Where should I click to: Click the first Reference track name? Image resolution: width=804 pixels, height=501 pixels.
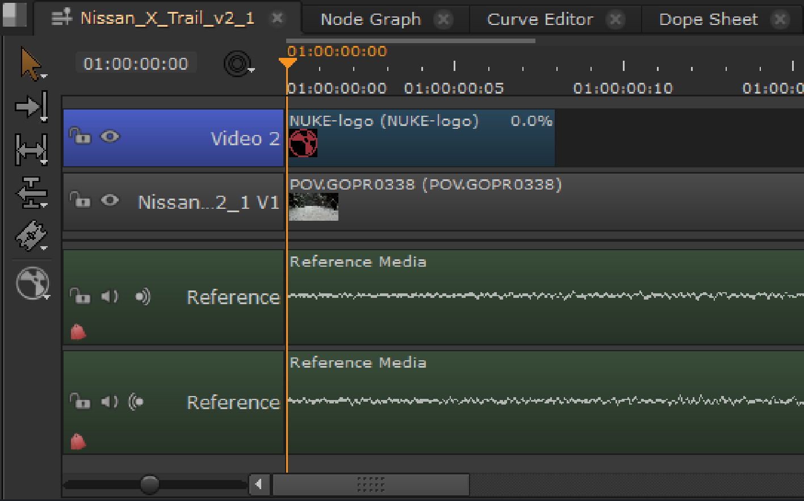pyautogui.click(x=233, y=297)
